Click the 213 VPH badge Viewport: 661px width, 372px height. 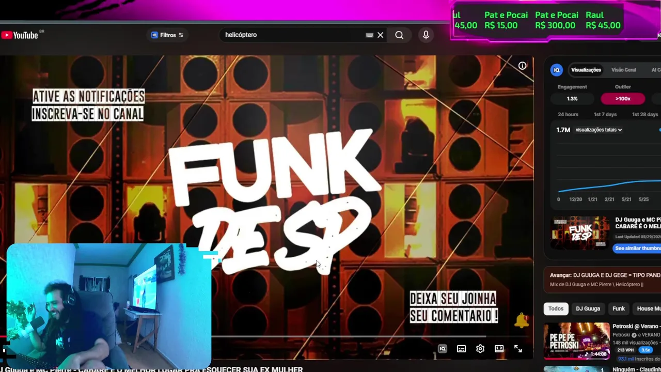click(625, 350)
